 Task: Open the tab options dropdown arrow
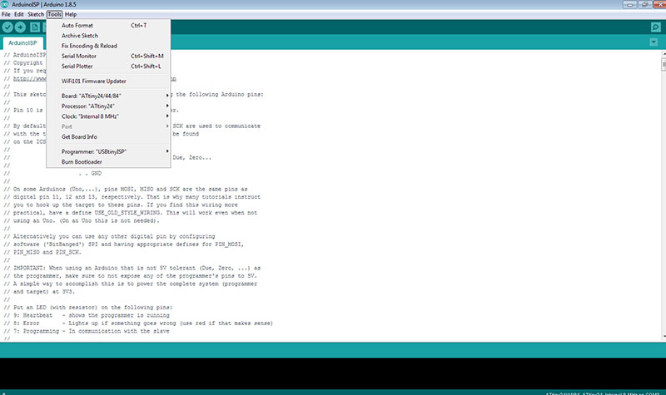point(654,42)
